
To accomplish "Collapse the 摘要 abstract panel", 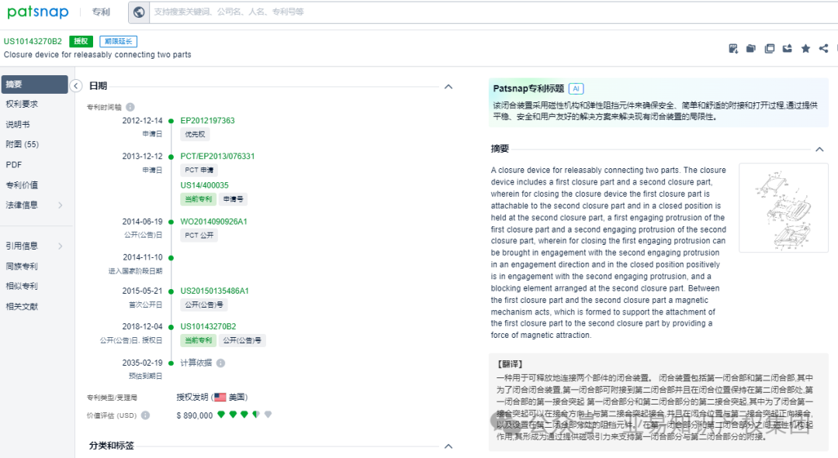I will click(x=820, y=147).
